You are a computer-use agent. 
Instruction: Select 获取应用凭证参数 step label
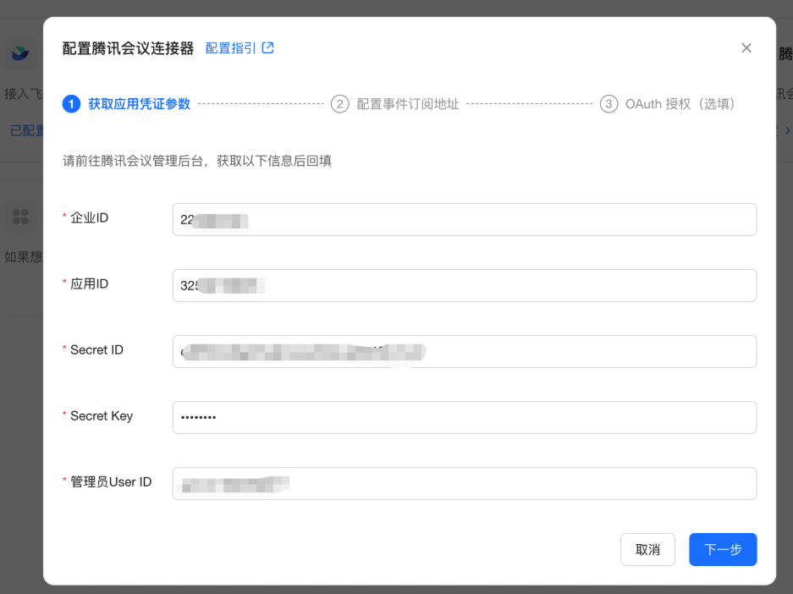tap(139, 104)
